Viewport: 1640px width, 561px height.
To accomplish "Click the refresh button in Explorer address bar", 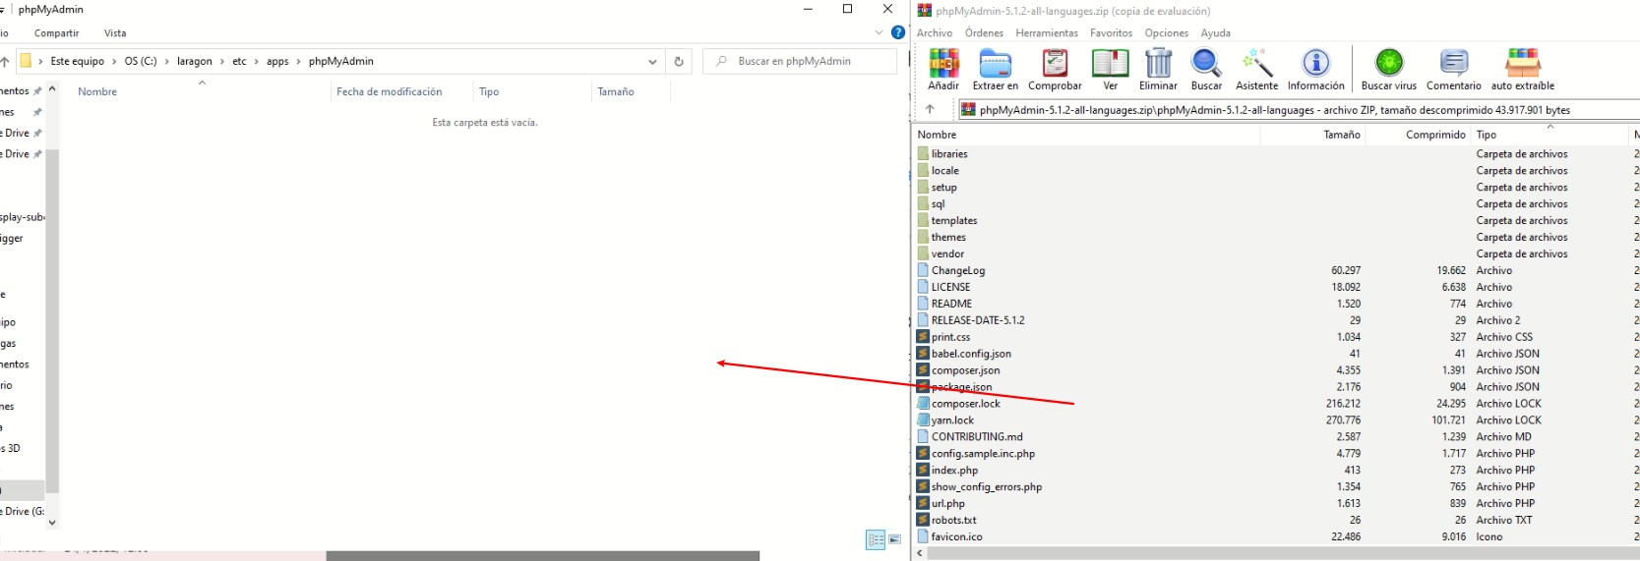I will (679, 61).
